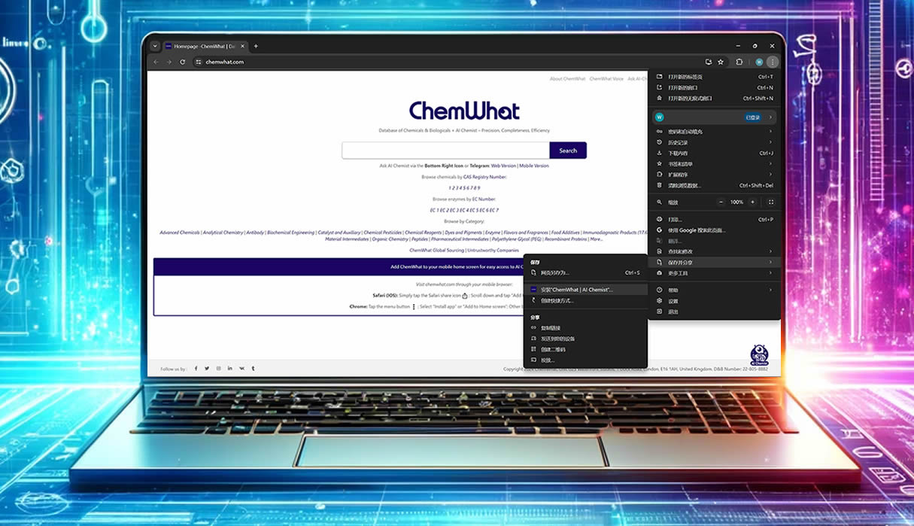Open the EC Number link
The height and width of the screenshot is (526, 914).
click(484, 199)
